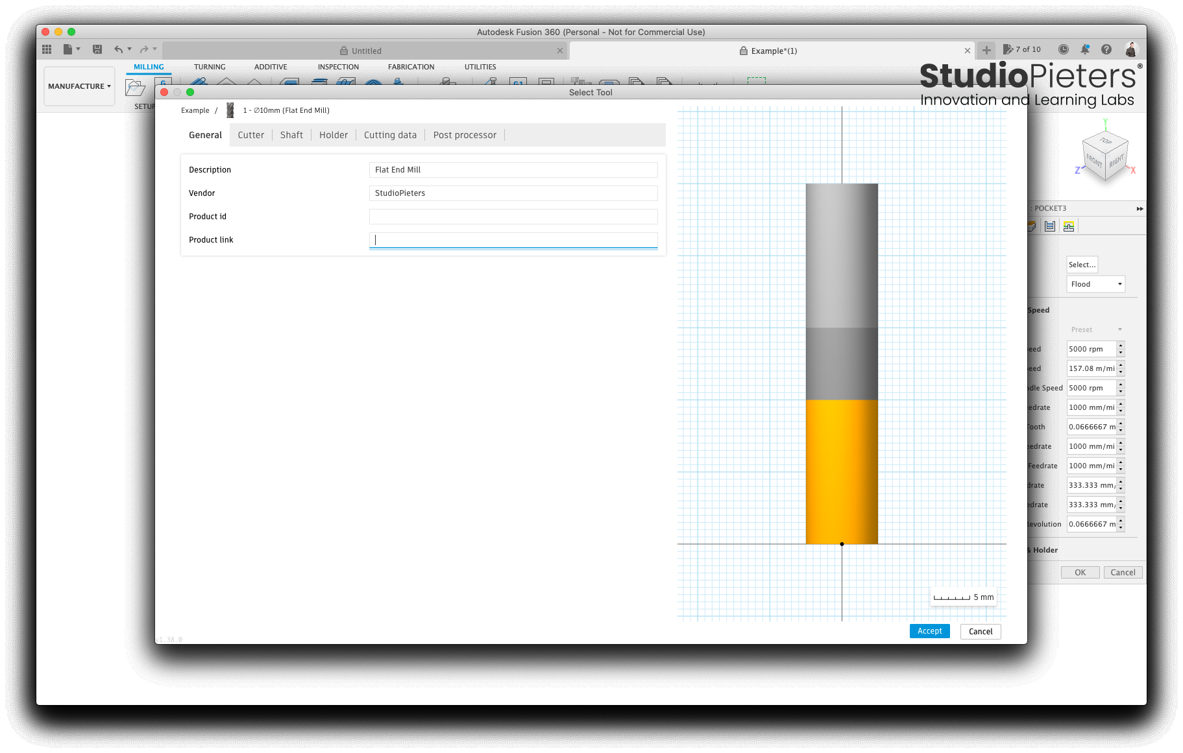Click the Accept button
1183x753 pixels.
coord(929,631)
